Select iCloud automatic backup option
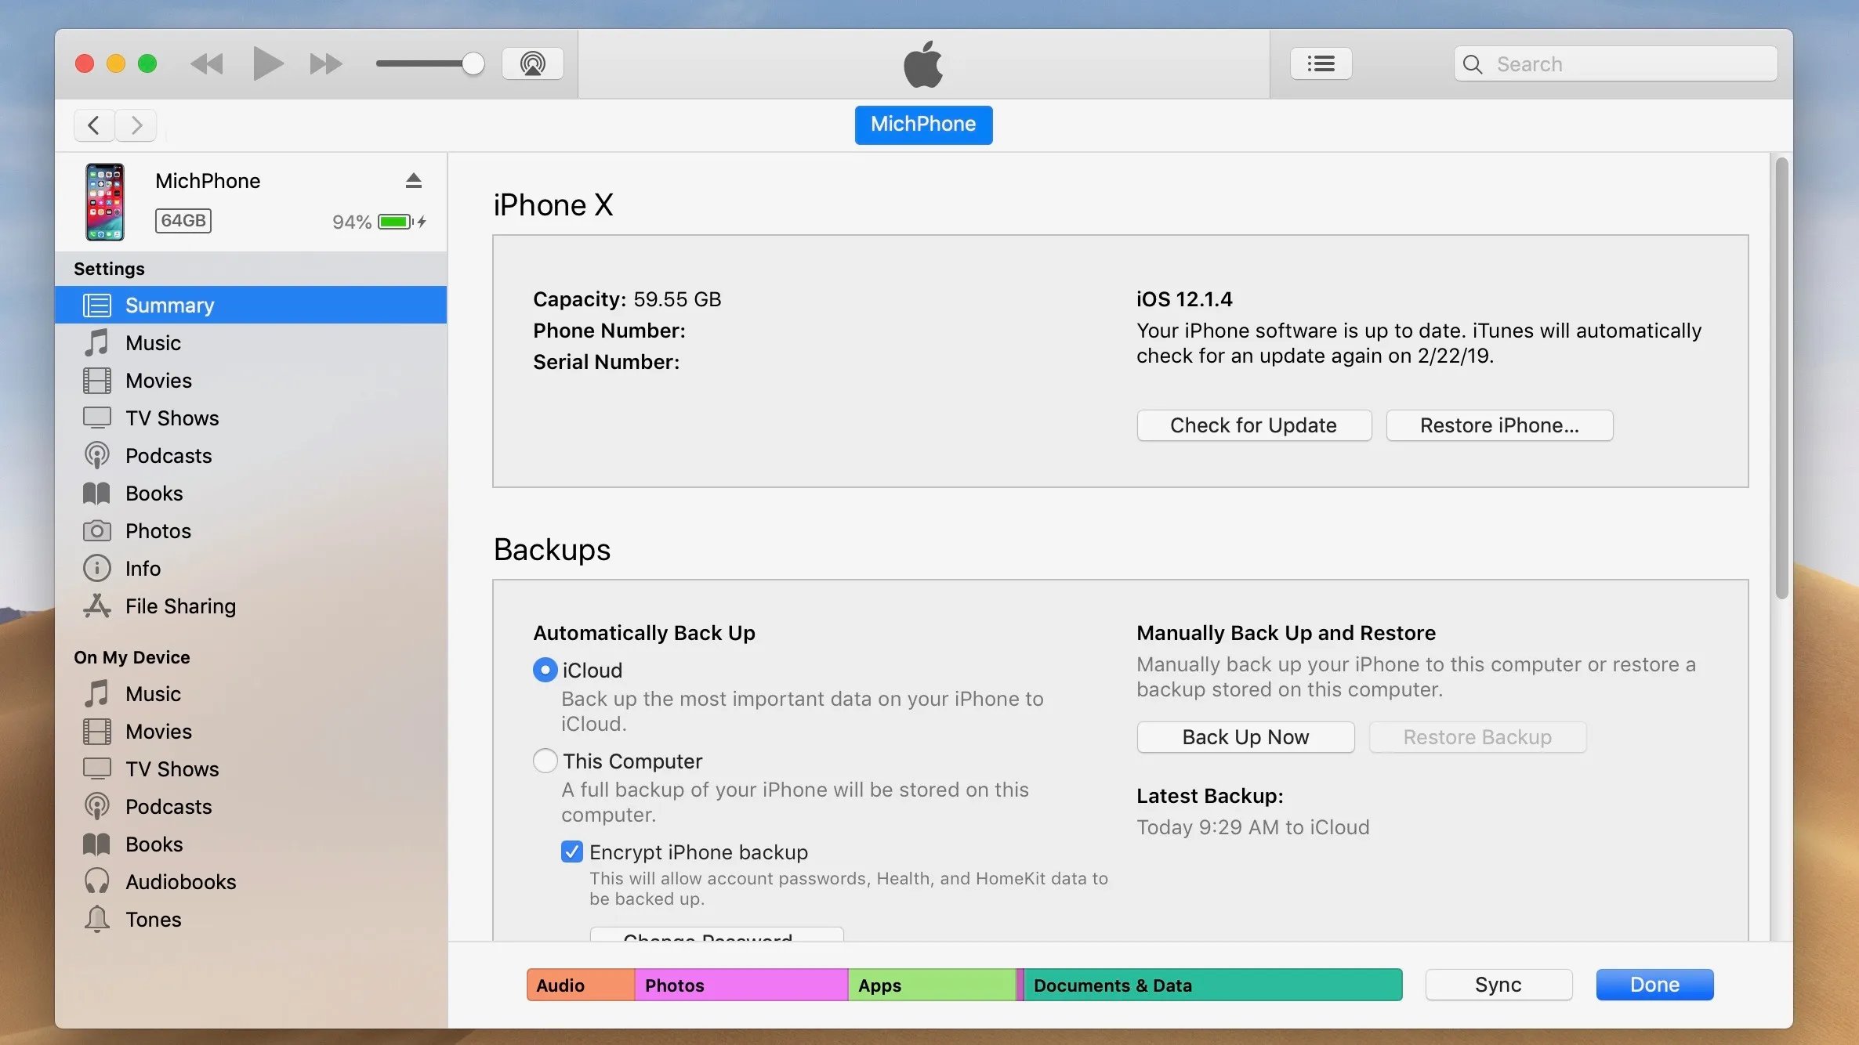The height and width of the screenshot is (1045, 1859). (545, 670)
